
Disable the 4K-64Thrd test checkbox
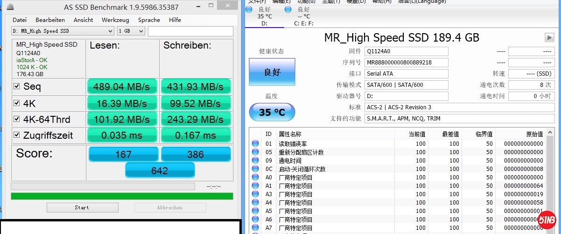17,120
